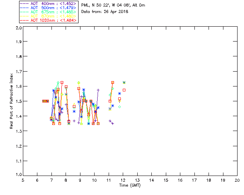This screenshot has height=195, width=244.
Task: Click the y-axis tick label 1.5
Action: click(x=19, y=101)
